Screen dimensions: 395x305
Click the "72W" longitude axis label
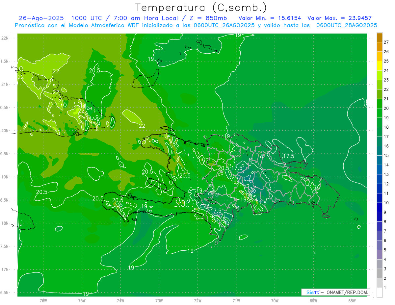click(197, 300)
